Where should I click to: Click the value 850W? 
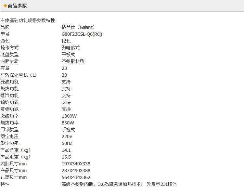pos(68,123)
